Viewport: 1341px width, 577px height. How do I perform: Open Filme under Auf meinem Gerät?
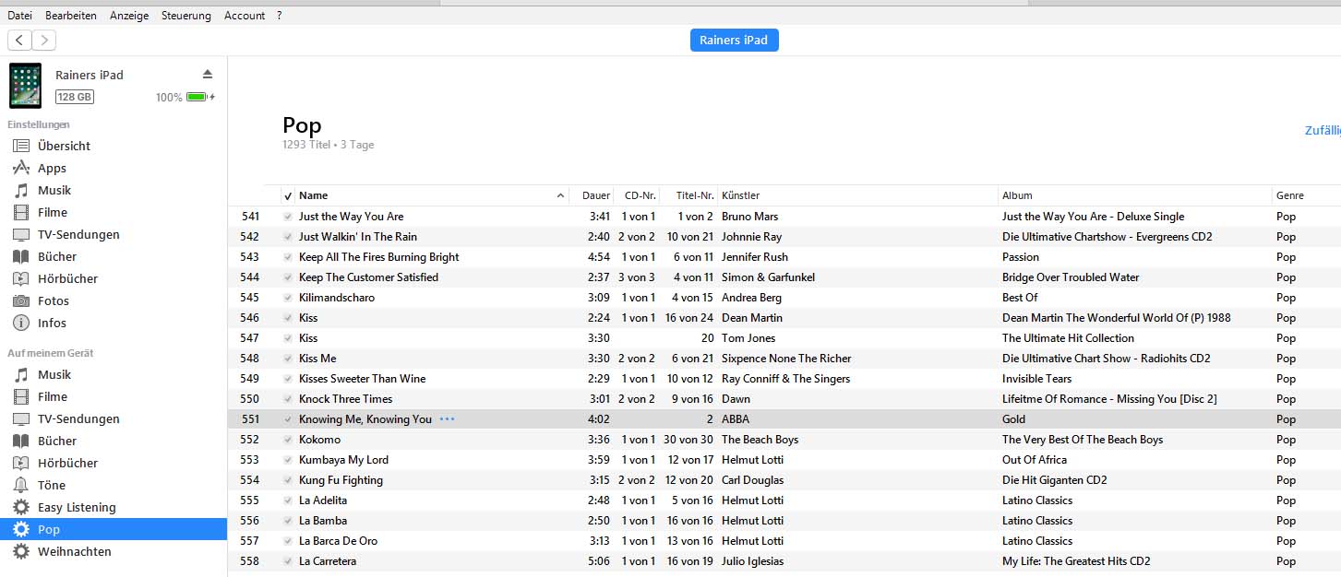[53, 396]
